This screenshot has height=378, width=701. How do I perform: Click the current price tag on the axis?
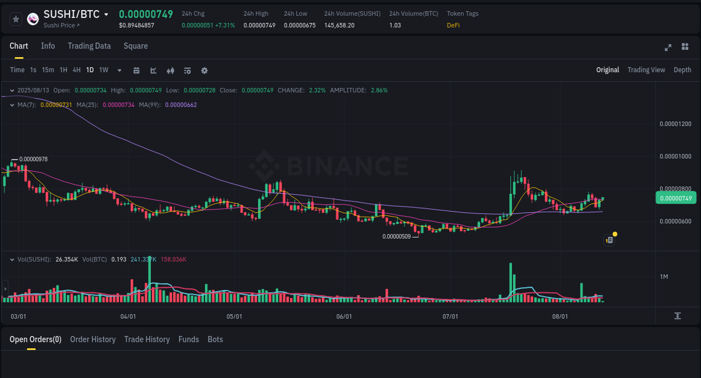click(676, 198)
